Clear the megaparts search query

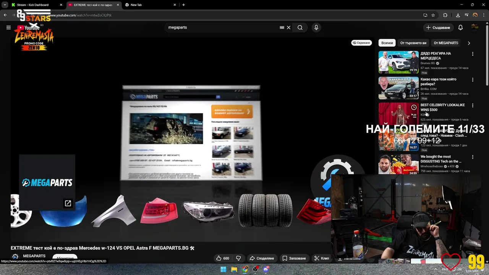[x=288, y=27]
